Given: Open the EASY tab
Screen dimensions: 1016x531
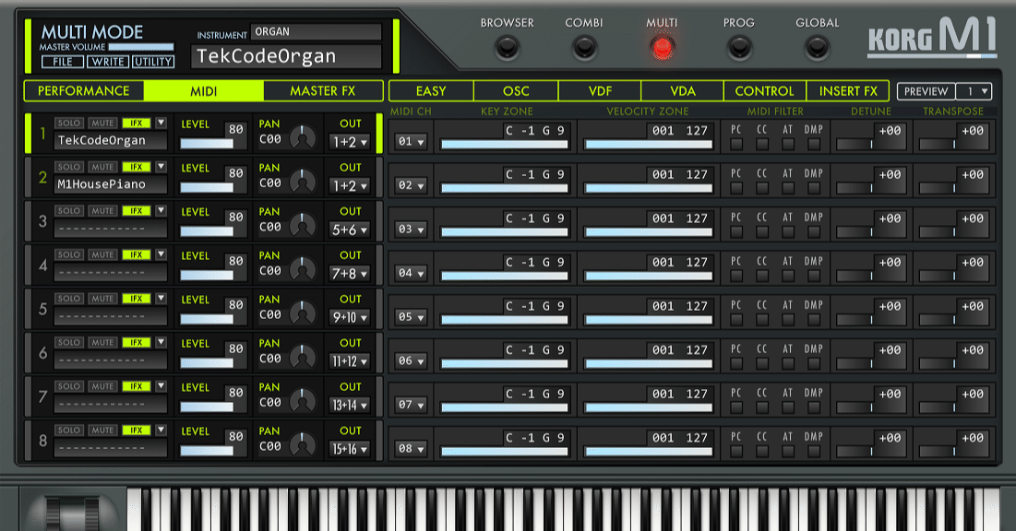Looking at the screenshot, I should (x=431, y=91).
